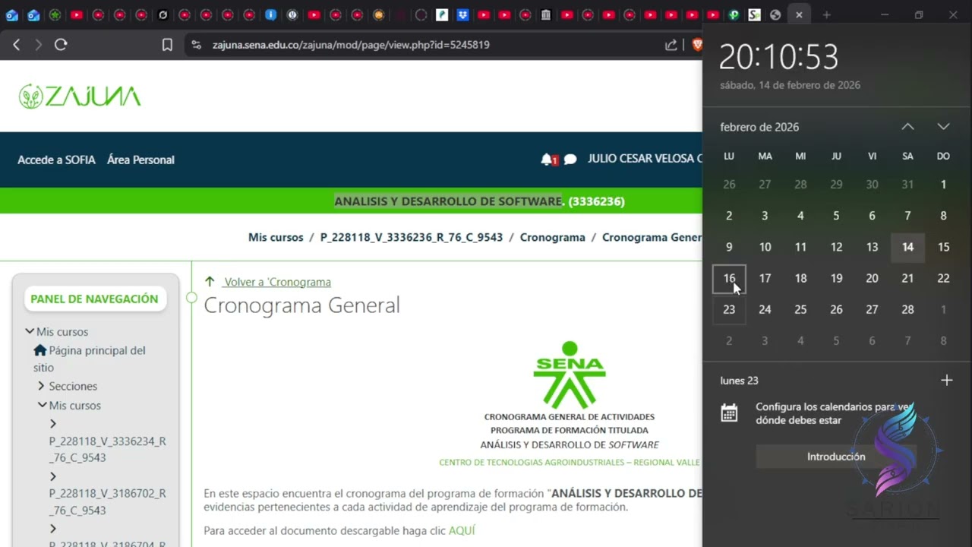Show previous month in calendar flyout
Screen dimensions: 972x547
tap(907, 127)
